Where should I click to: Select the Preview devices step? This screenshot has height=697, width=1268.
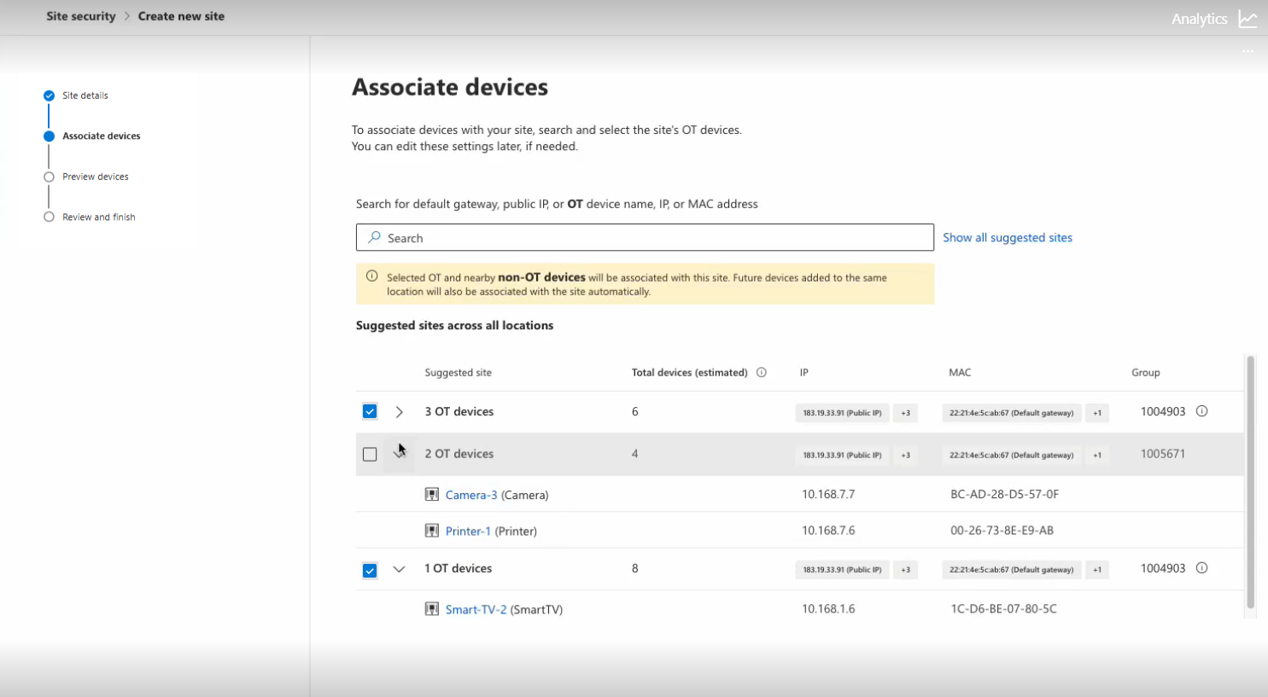click(x=95, y=177)
